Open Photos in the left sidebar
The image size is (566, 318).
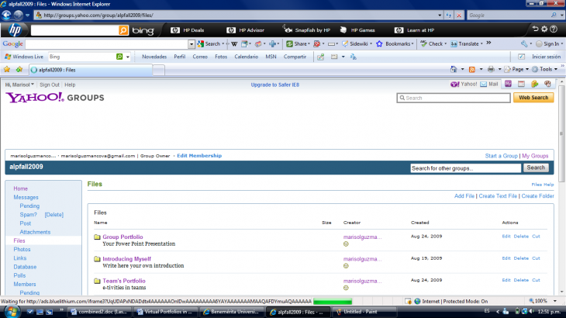point(22,250)
